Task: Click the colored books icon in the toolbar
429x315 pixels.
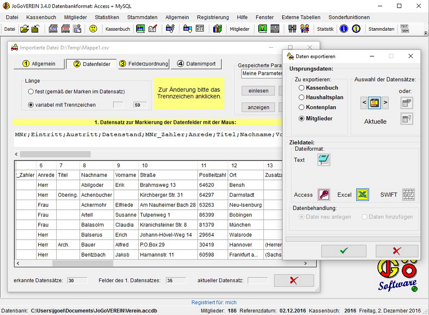Action: click(217, 29)
